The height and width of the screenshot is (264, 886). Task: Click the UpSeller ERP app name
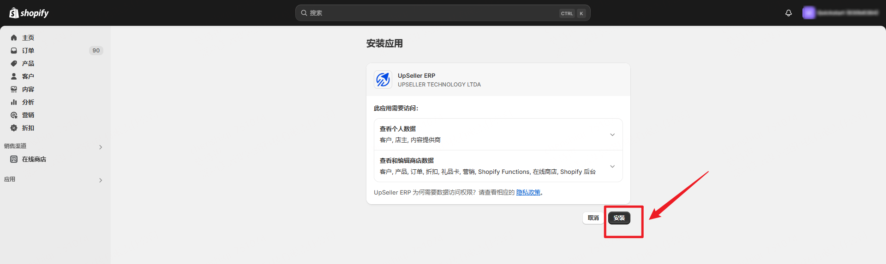tap(417, 75)
